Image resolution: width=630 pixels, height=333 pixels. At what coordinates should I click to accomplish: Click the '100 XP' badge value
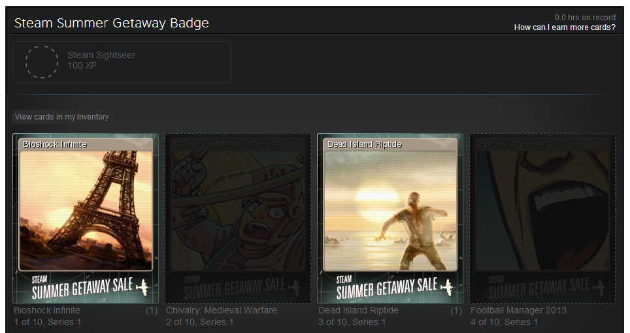[82, 65]
